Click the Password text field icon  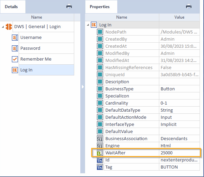pos(15,48)
